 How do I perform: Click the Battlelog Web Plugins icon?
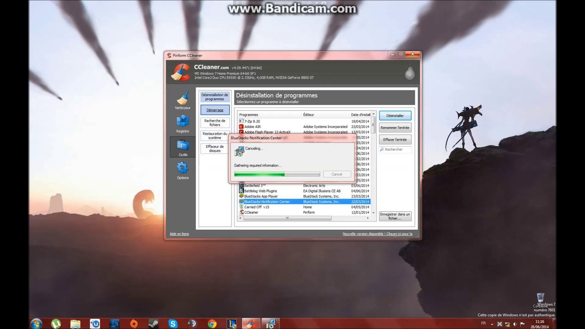click(x=241, y=191)
